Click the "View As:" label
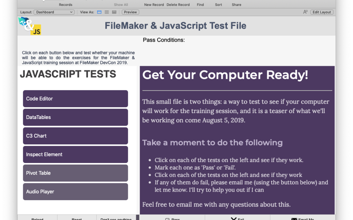353x220 pixels. pos(87,12)
